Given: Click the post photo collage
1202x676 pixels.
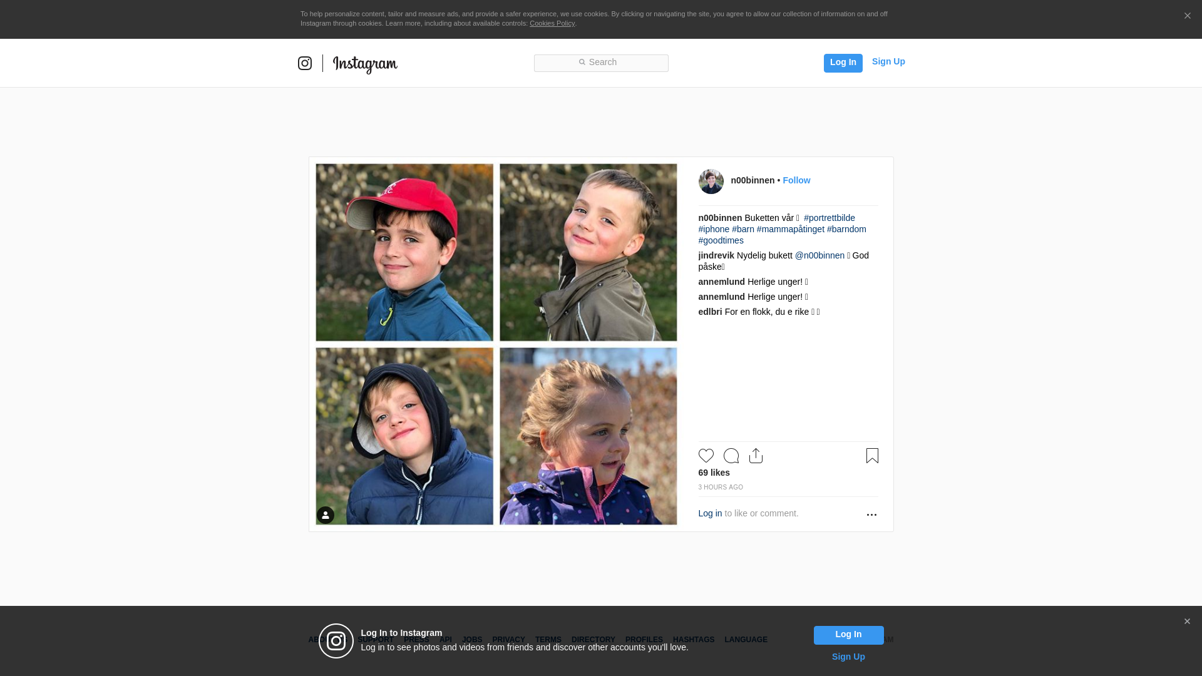Looking at the screenshot, I should point(496,344).
